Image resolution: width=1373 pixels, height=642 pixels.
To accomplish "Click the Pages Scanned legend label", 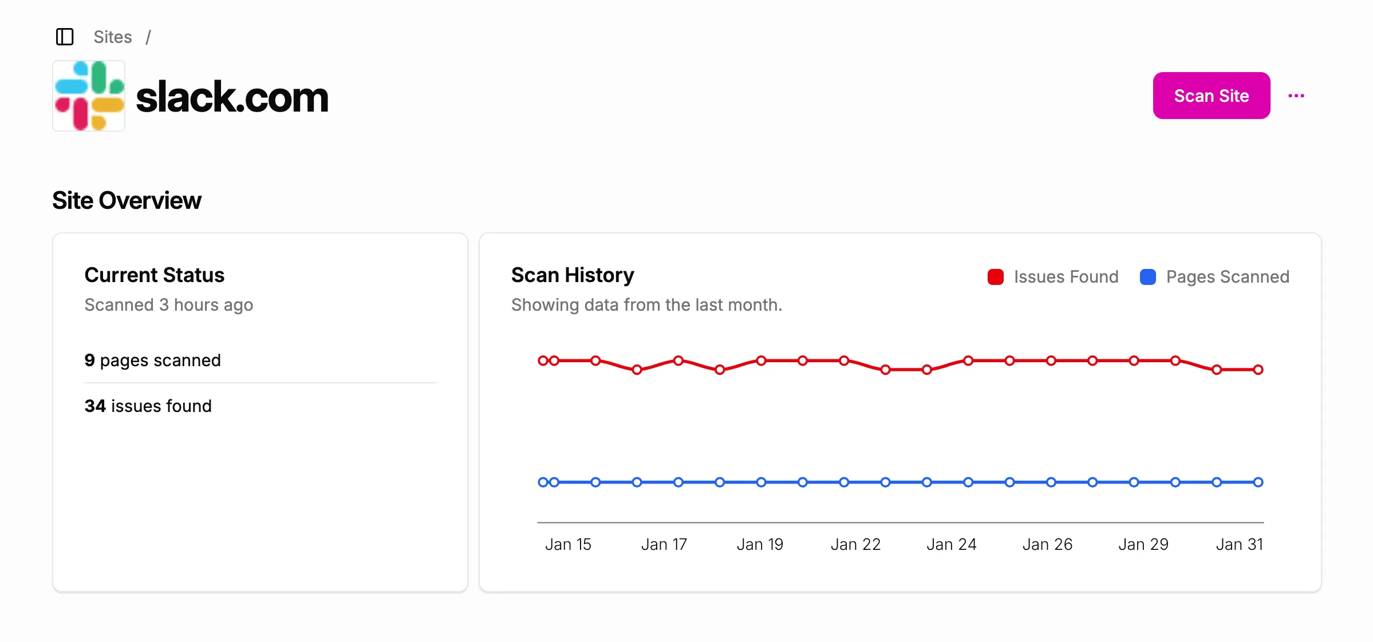I will tap(1228, 277).
